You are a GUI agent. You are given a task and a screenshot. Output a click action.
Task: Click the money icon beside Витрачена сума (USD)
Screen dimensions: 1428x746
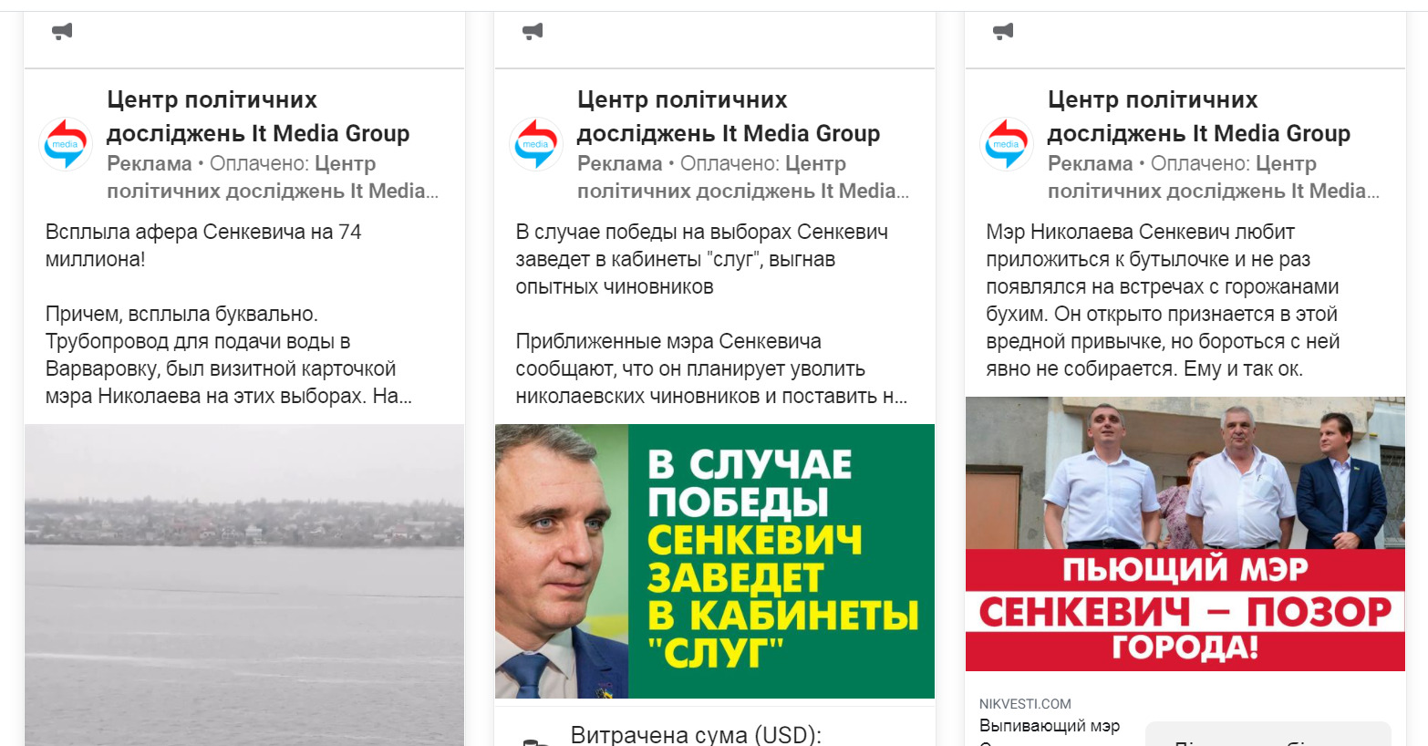[x=534, y=741]
